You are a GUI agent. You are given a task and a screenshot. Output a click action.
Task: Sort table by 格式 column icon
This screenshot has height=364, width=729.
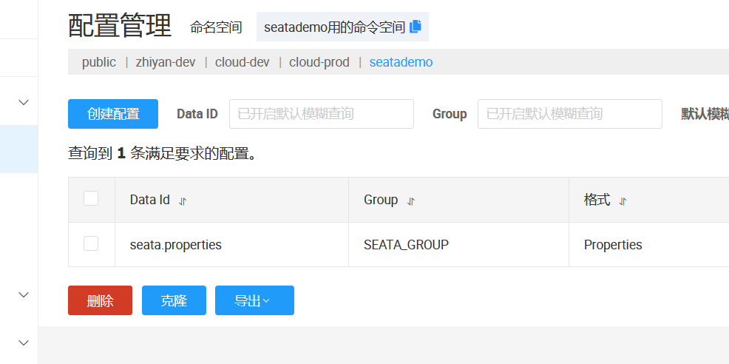[623, 200]
